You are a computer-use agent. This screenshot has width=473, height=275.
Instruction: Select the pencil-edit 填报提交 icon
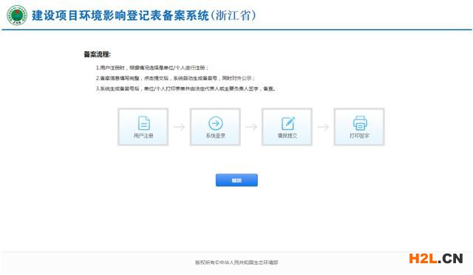[x=288, y=123]
